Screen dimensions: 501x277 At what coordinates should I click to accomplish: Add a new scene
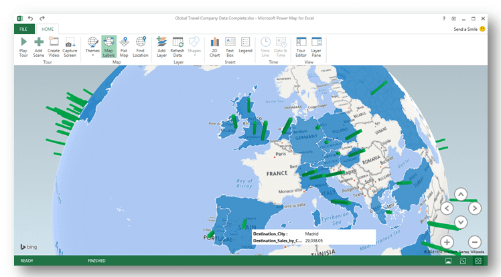click(x=38, y=48)
